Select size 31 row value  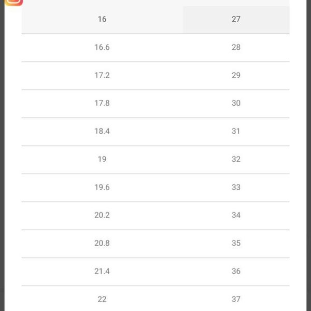click(236, 131)
